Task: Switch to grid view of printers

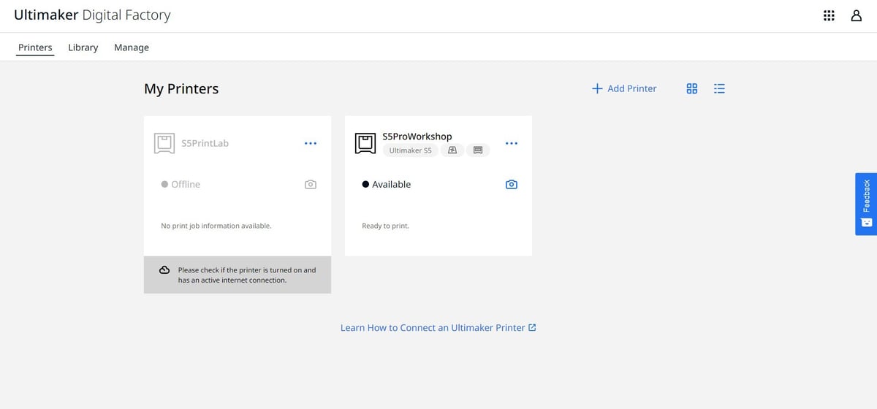Action: (692, 88)
